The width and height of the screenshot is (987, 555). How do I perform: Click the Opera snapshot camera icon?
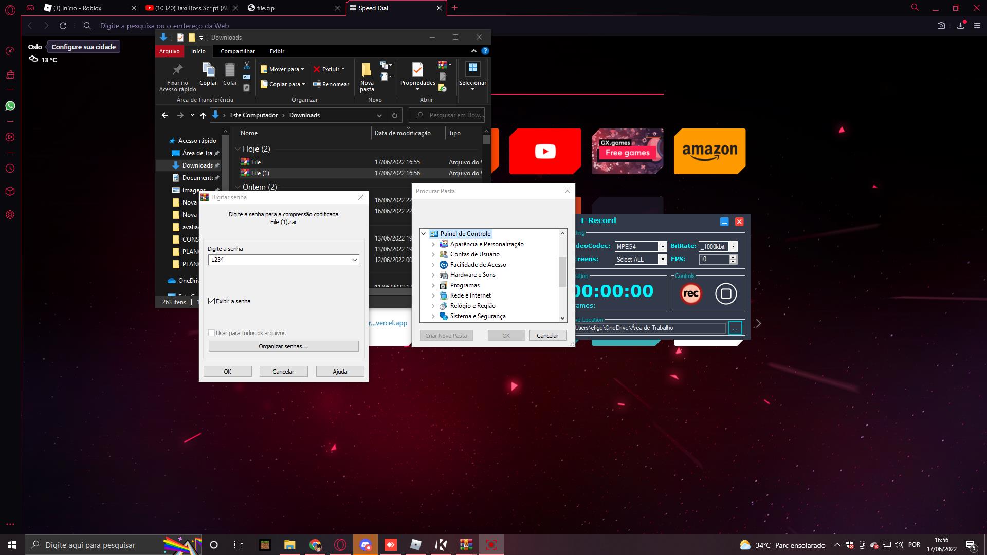pos(941,26)
